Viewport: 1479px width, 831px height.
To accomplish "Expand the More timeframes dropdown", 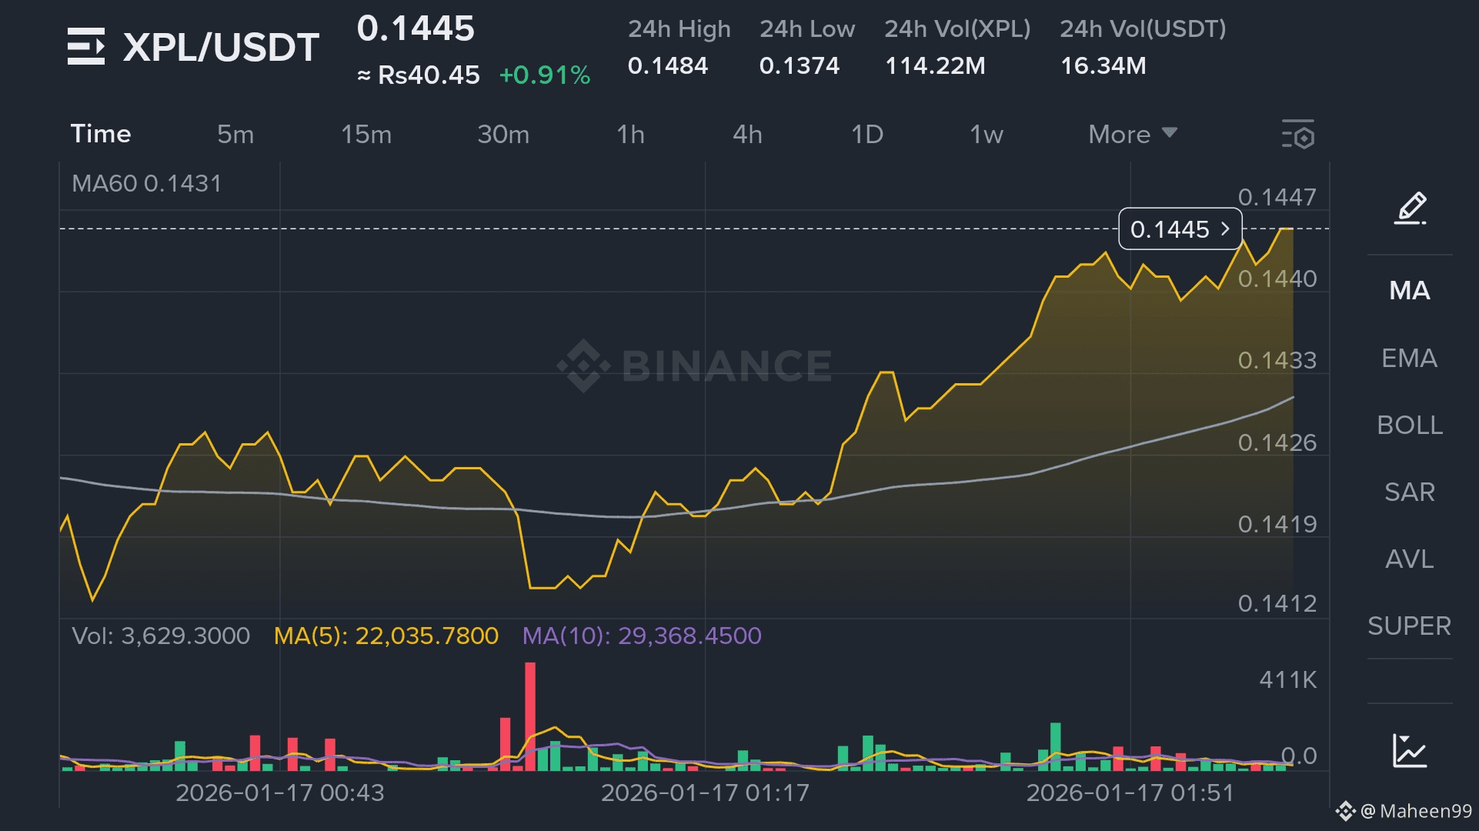I will coord(1132,135).
